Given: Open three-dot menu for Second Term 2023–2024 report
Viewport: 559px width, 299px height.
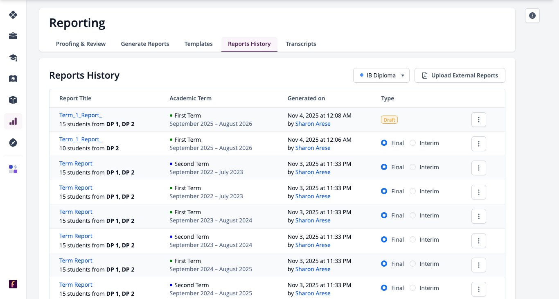Looking at the screenshot, I should [479, 240].
